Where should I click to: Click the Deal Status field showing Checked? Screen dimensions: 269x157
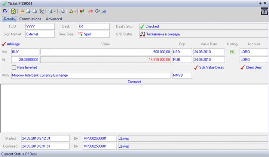coord(204,26)
